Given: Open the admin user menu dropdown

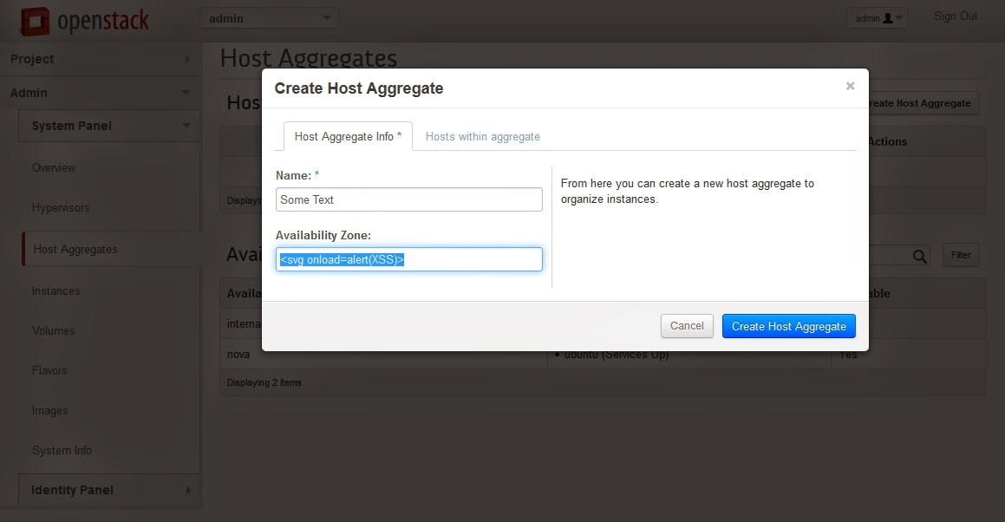Looking at the screenshot, I should click(877, 18).
